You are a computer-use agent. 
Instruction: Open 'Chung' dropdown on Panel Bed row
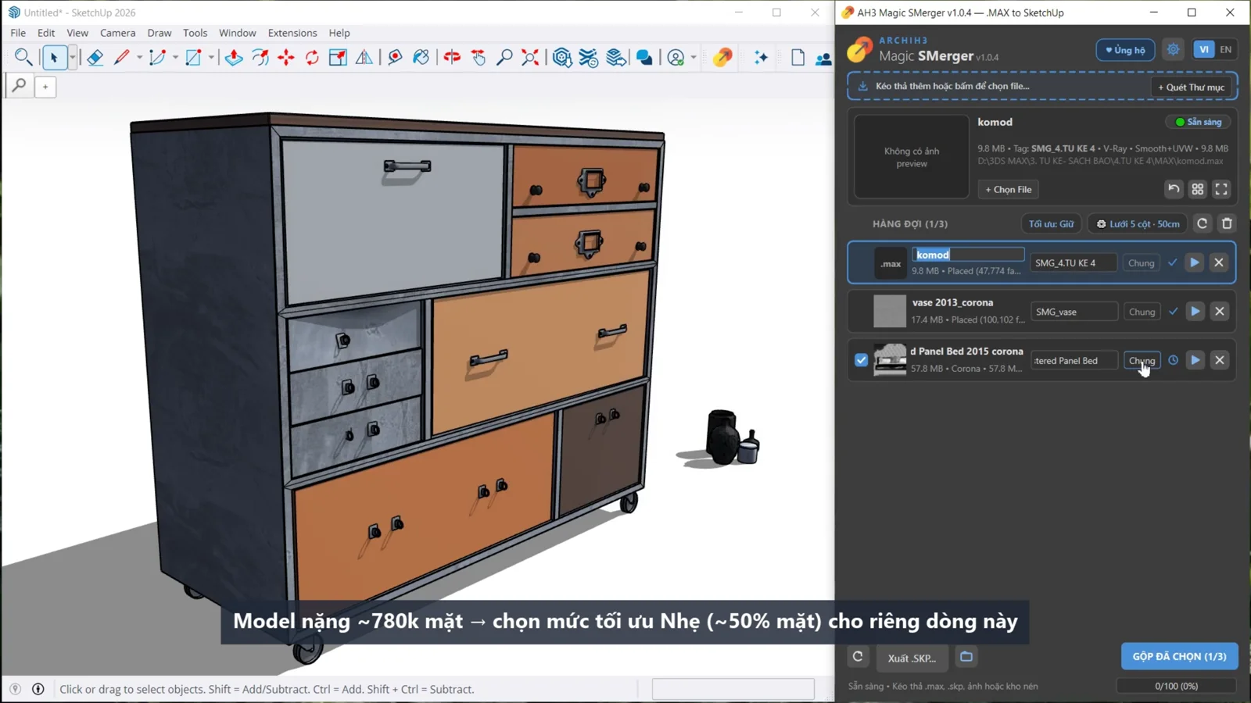click(1142, 360)
